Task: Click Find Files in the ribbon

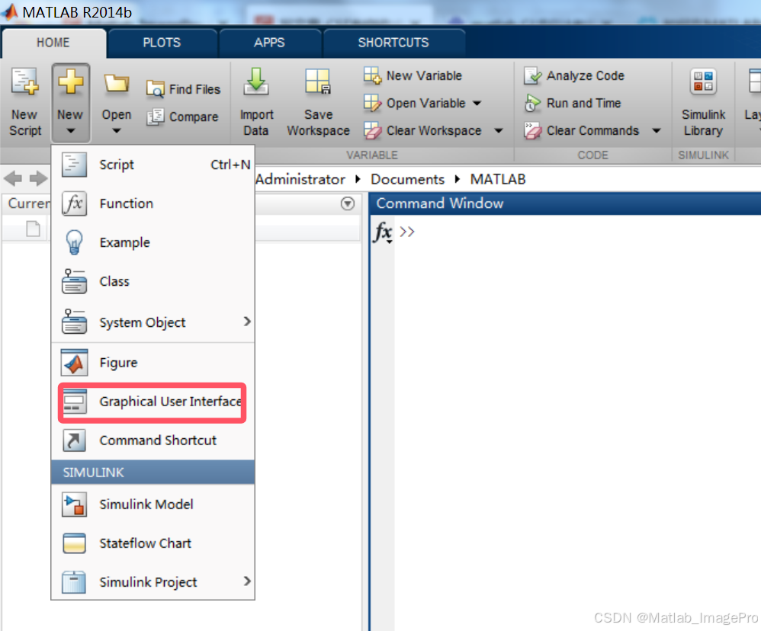Action: (184, 89)
